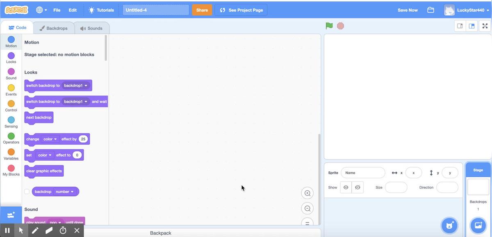Select the Sensing block category
This screenshot has height=237, width=492.
(11, 122)
